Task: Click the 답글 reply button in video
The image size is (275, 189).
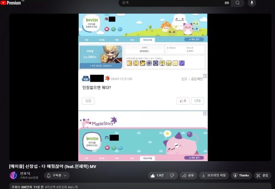Action: pyautogui.click(x=88, y=101)
